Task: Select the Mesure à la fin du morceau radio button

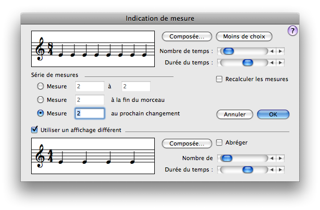Action: [x=41, y=99]
